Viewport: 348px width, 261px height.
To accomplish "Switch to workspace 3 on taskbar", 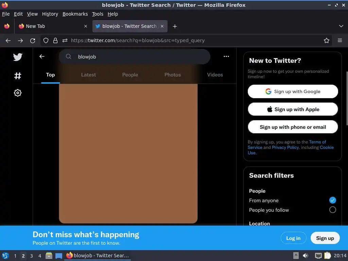I will point(32,256).
